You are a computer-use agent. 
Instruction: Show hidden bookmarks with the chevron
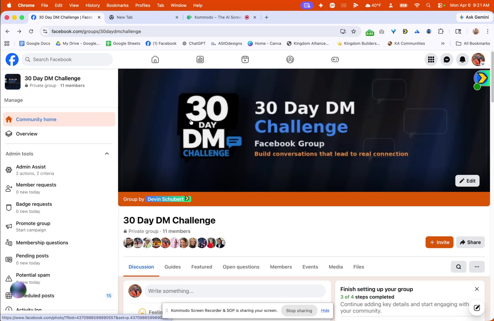pos(443,43)
